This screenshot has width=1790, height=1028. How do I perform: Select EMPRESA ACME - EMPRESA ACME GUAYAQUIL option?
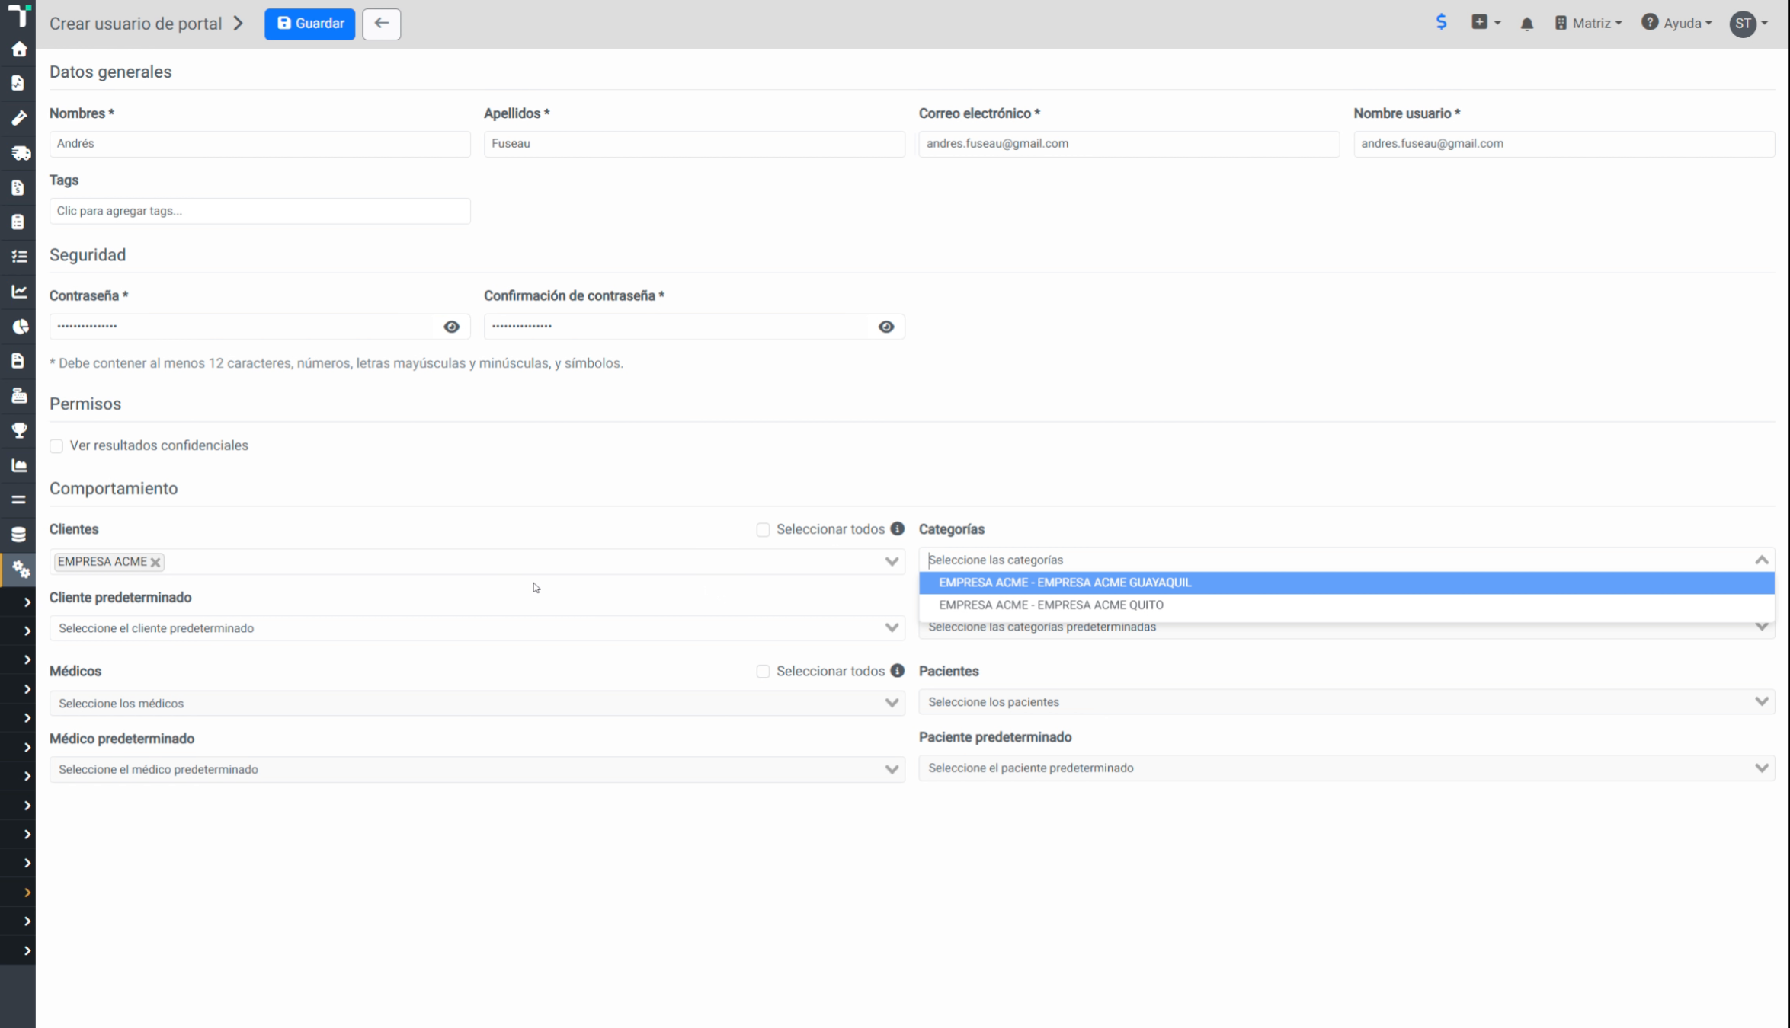click(1347, 583)
